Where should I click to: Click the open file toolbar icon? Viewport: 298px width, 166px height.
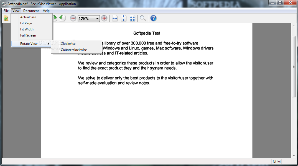[x=6, y=19]
